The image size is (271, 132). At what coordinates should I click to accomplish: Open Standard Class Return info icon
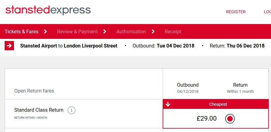click(71, 110)
